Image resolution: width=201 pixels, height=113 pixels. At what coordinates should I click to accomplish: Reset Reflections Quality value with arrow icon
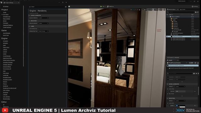195,106
